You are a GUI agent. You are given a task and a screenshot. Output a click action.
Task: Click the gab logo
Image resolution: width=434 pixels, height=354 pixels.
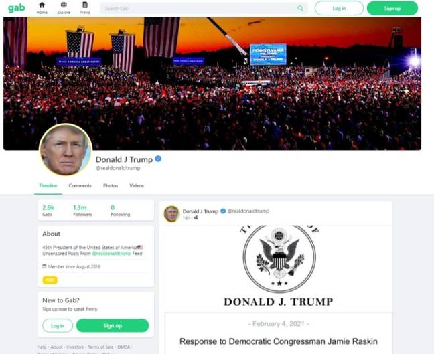click(x=16, y=8)
